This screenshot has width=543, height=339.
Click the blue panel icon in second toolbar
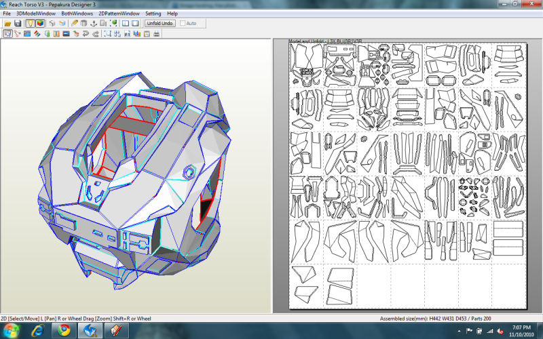(x=27, y=33)
